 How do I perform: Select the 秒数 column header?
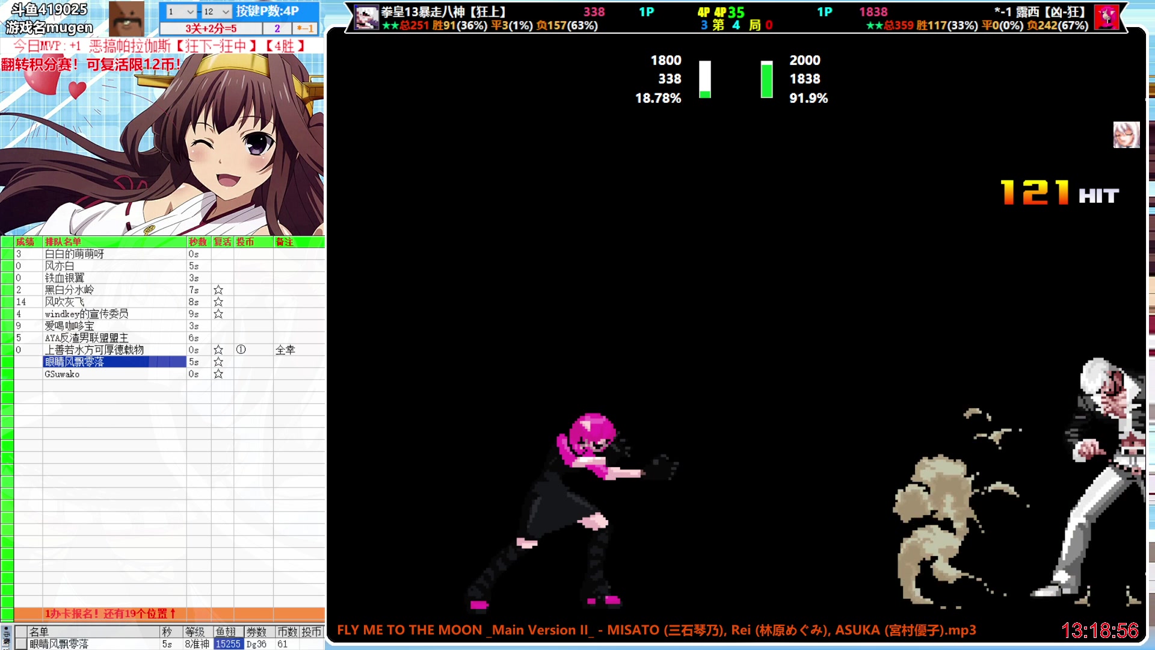pos(198,242)
